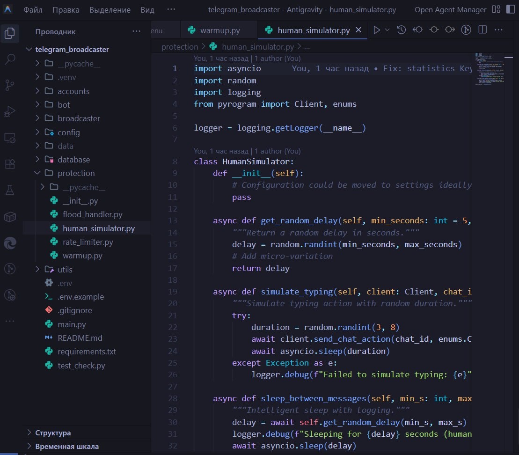Open git graph circular branch icon
This screenshot has width=519, height=455.
coord(466,30)
